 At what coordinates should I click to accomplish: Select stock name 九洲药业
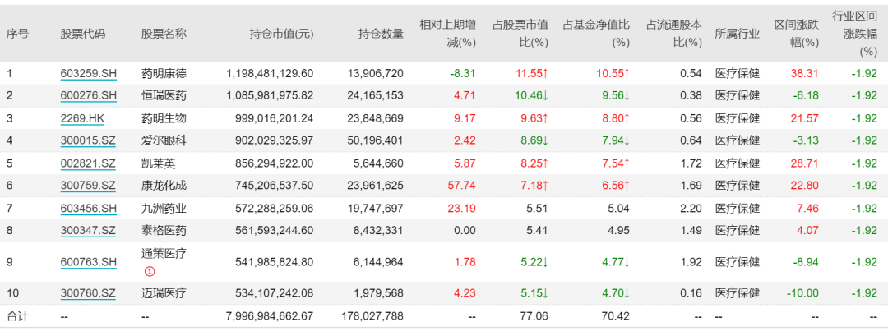(x=164, y=209)
